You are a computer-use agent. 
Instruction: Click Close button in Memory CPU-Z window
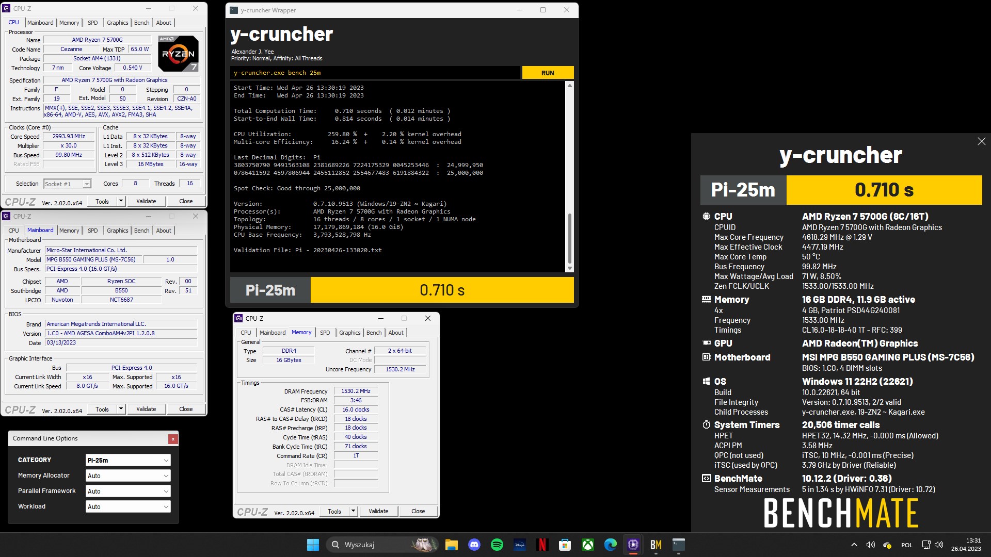pyautogui.click(x=418, y=511)
